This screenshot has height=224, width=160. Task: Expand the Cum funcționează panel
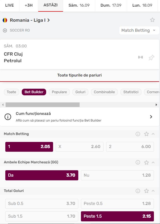[x=151, y=116]
